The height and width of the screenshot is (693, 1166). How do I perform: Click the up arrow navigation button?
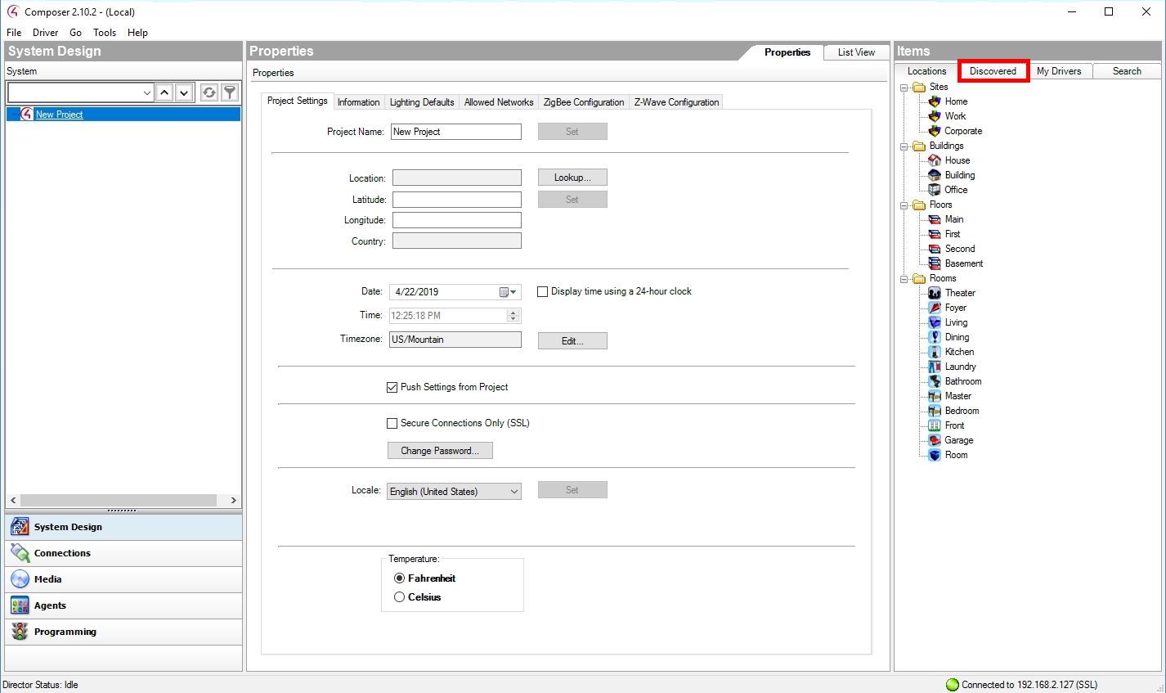(164, 92)
